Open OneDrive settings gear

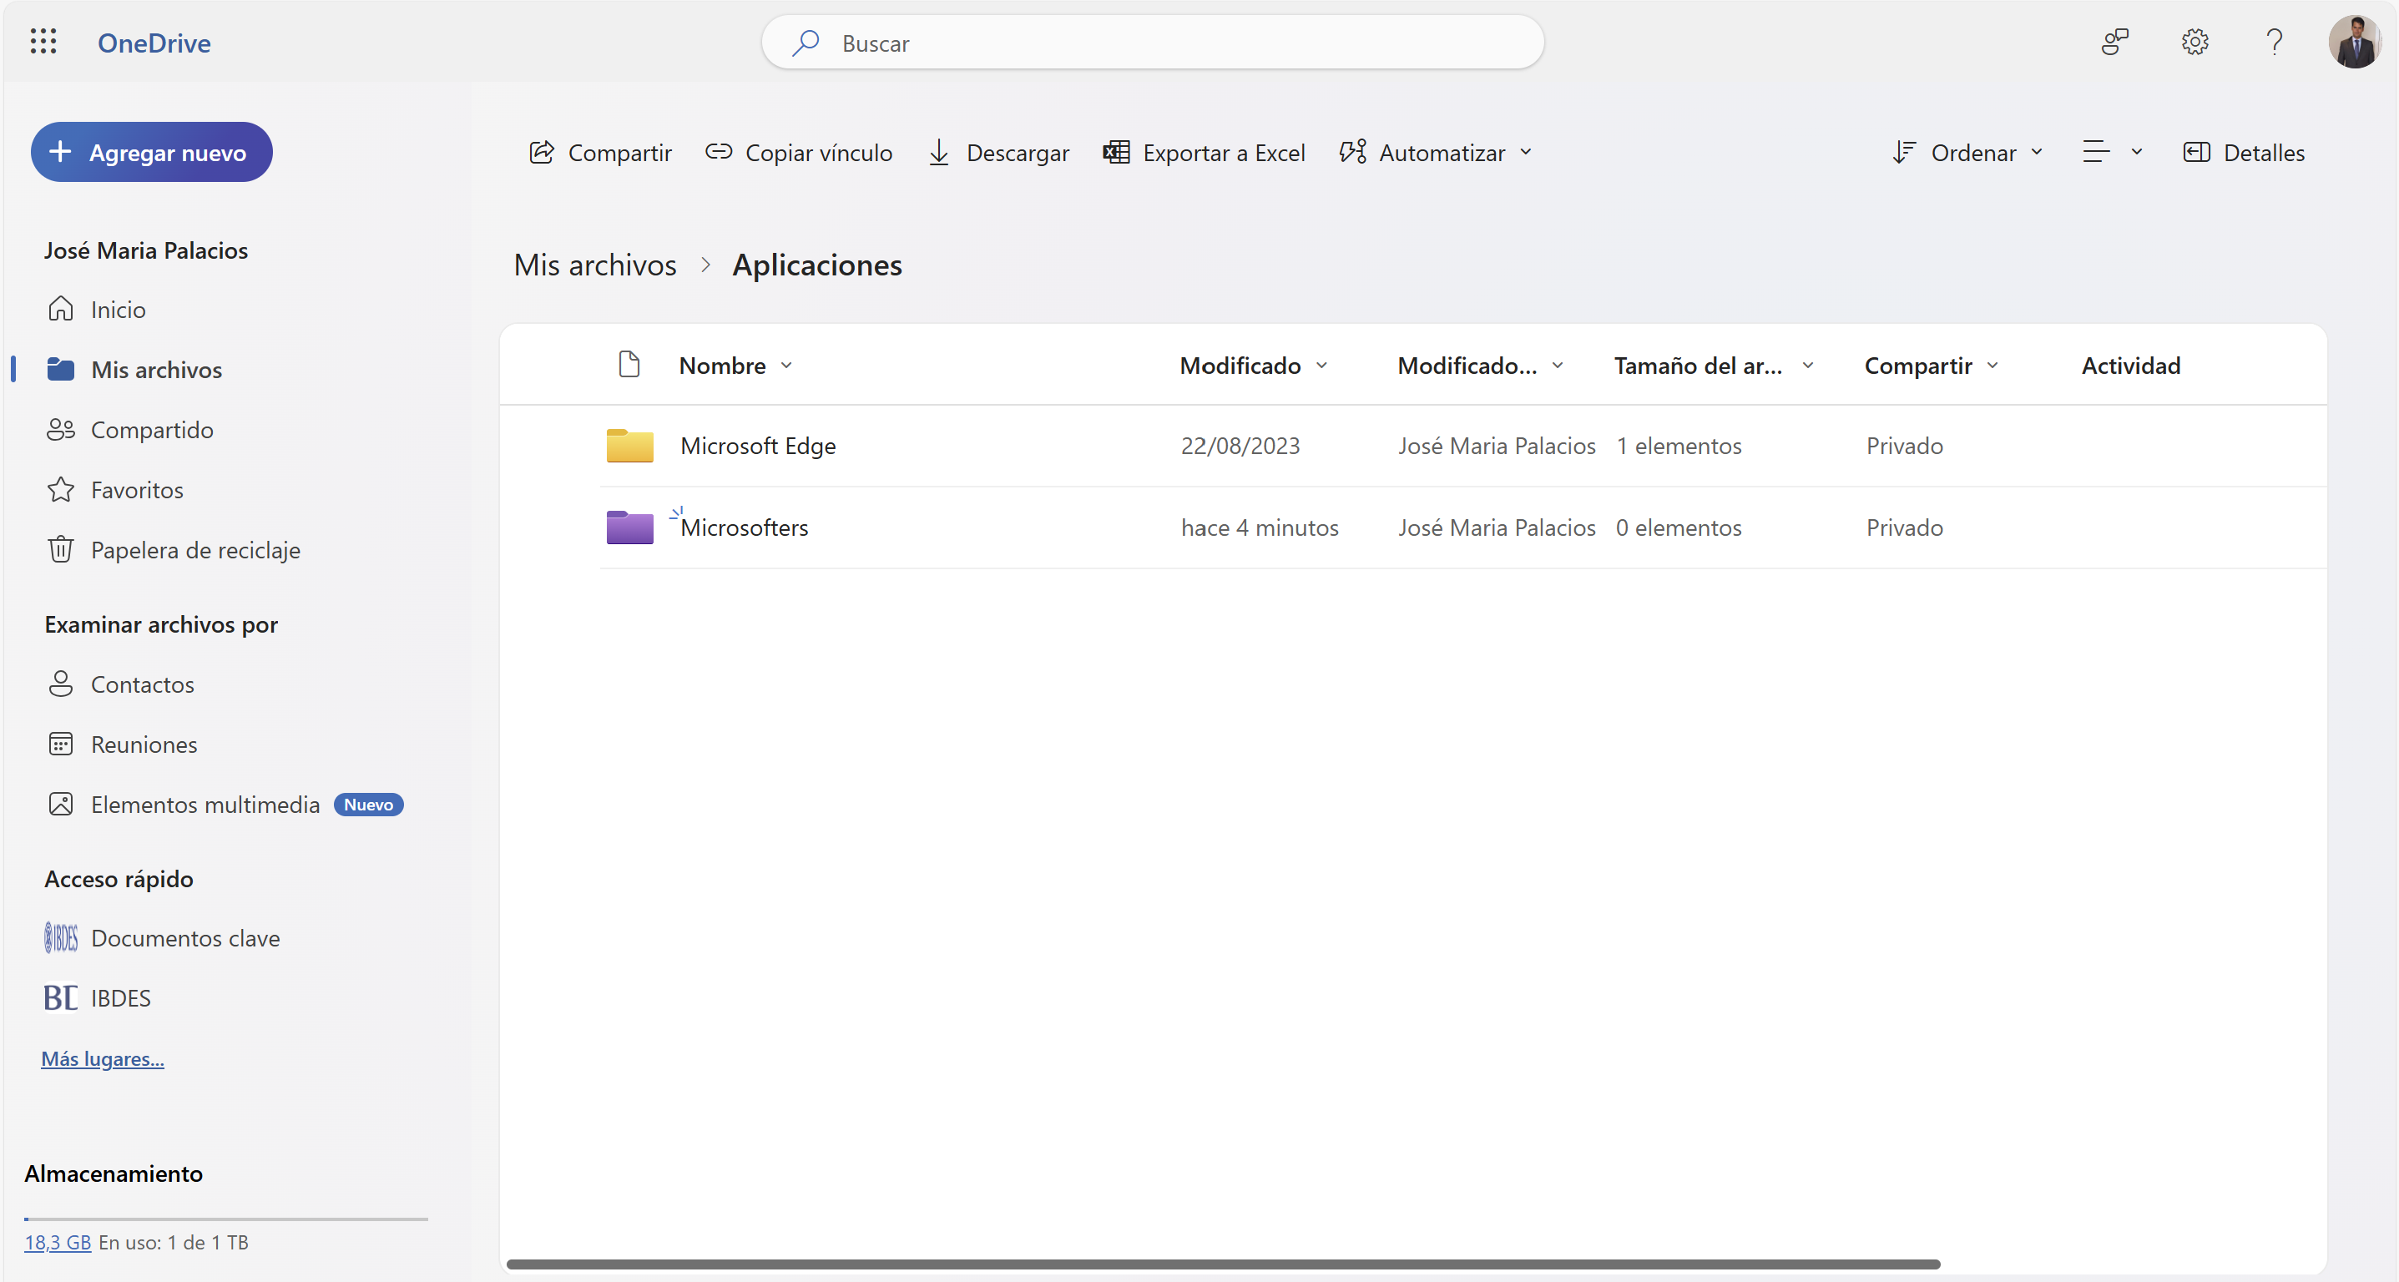coord(2195,42)
